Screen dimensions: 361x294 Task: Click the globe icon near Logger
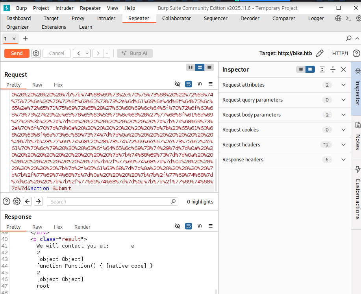(337, 18)
